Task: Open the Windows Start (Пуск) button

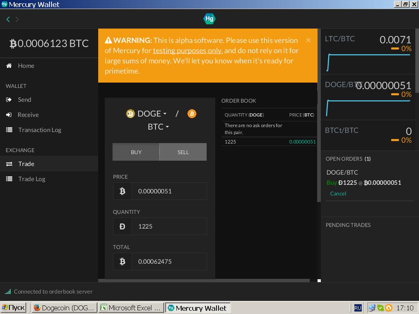Action: tap(14, 308)
